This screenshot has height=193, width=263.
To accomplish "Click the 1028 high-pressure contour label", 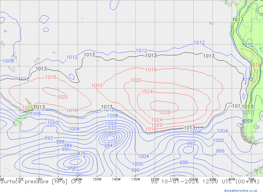I will pyautogui.click(x=165, y=112).
